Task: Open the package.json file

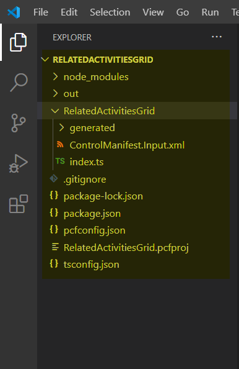Action: [92, 214]
